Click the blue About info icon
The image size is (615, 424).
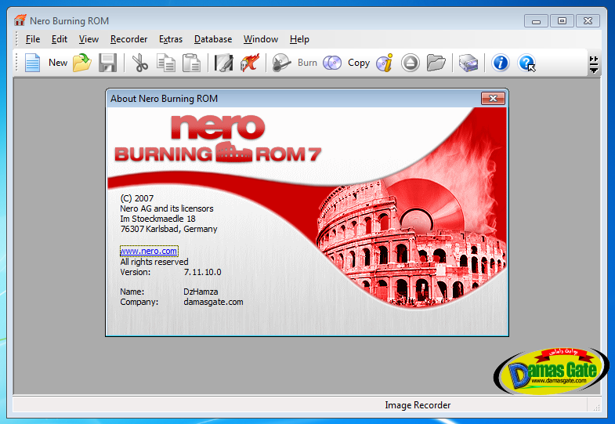[x=501, y=63]
